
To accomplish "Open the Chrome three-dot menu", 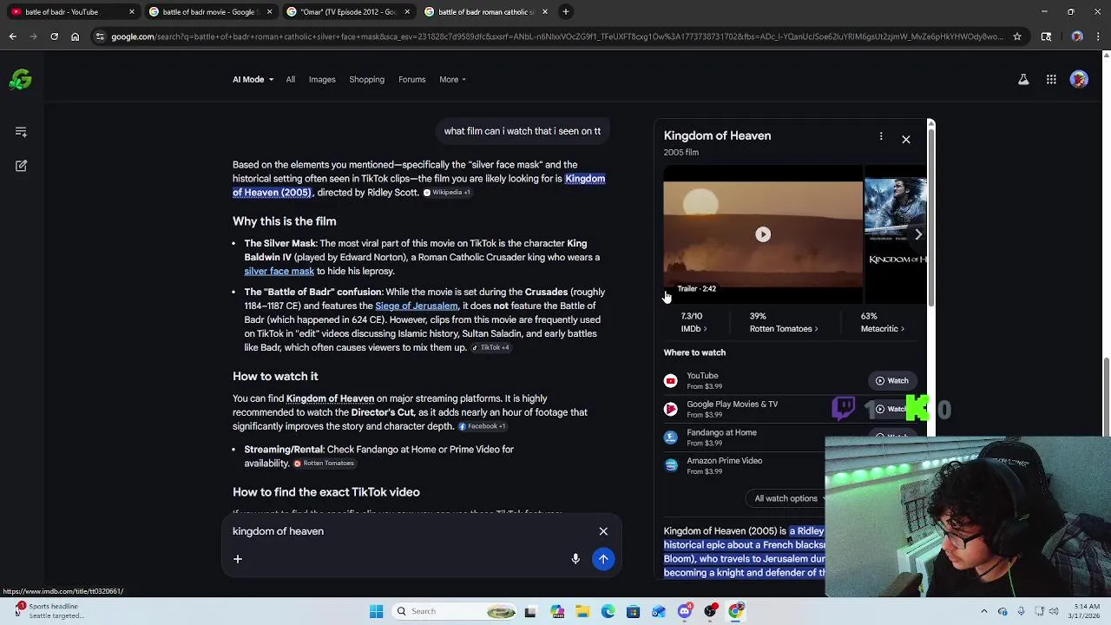I will click(x=1098, y=36).
